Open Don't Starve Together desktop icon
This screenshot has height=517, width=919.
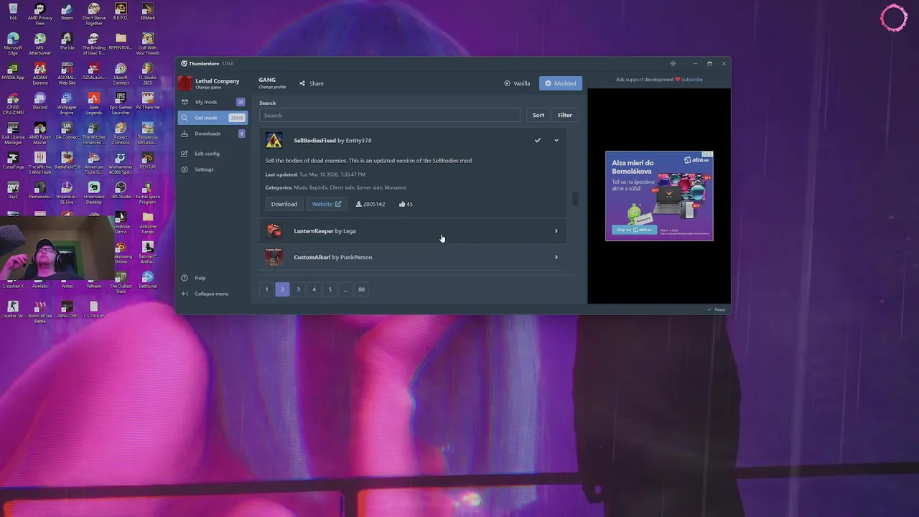93,14
